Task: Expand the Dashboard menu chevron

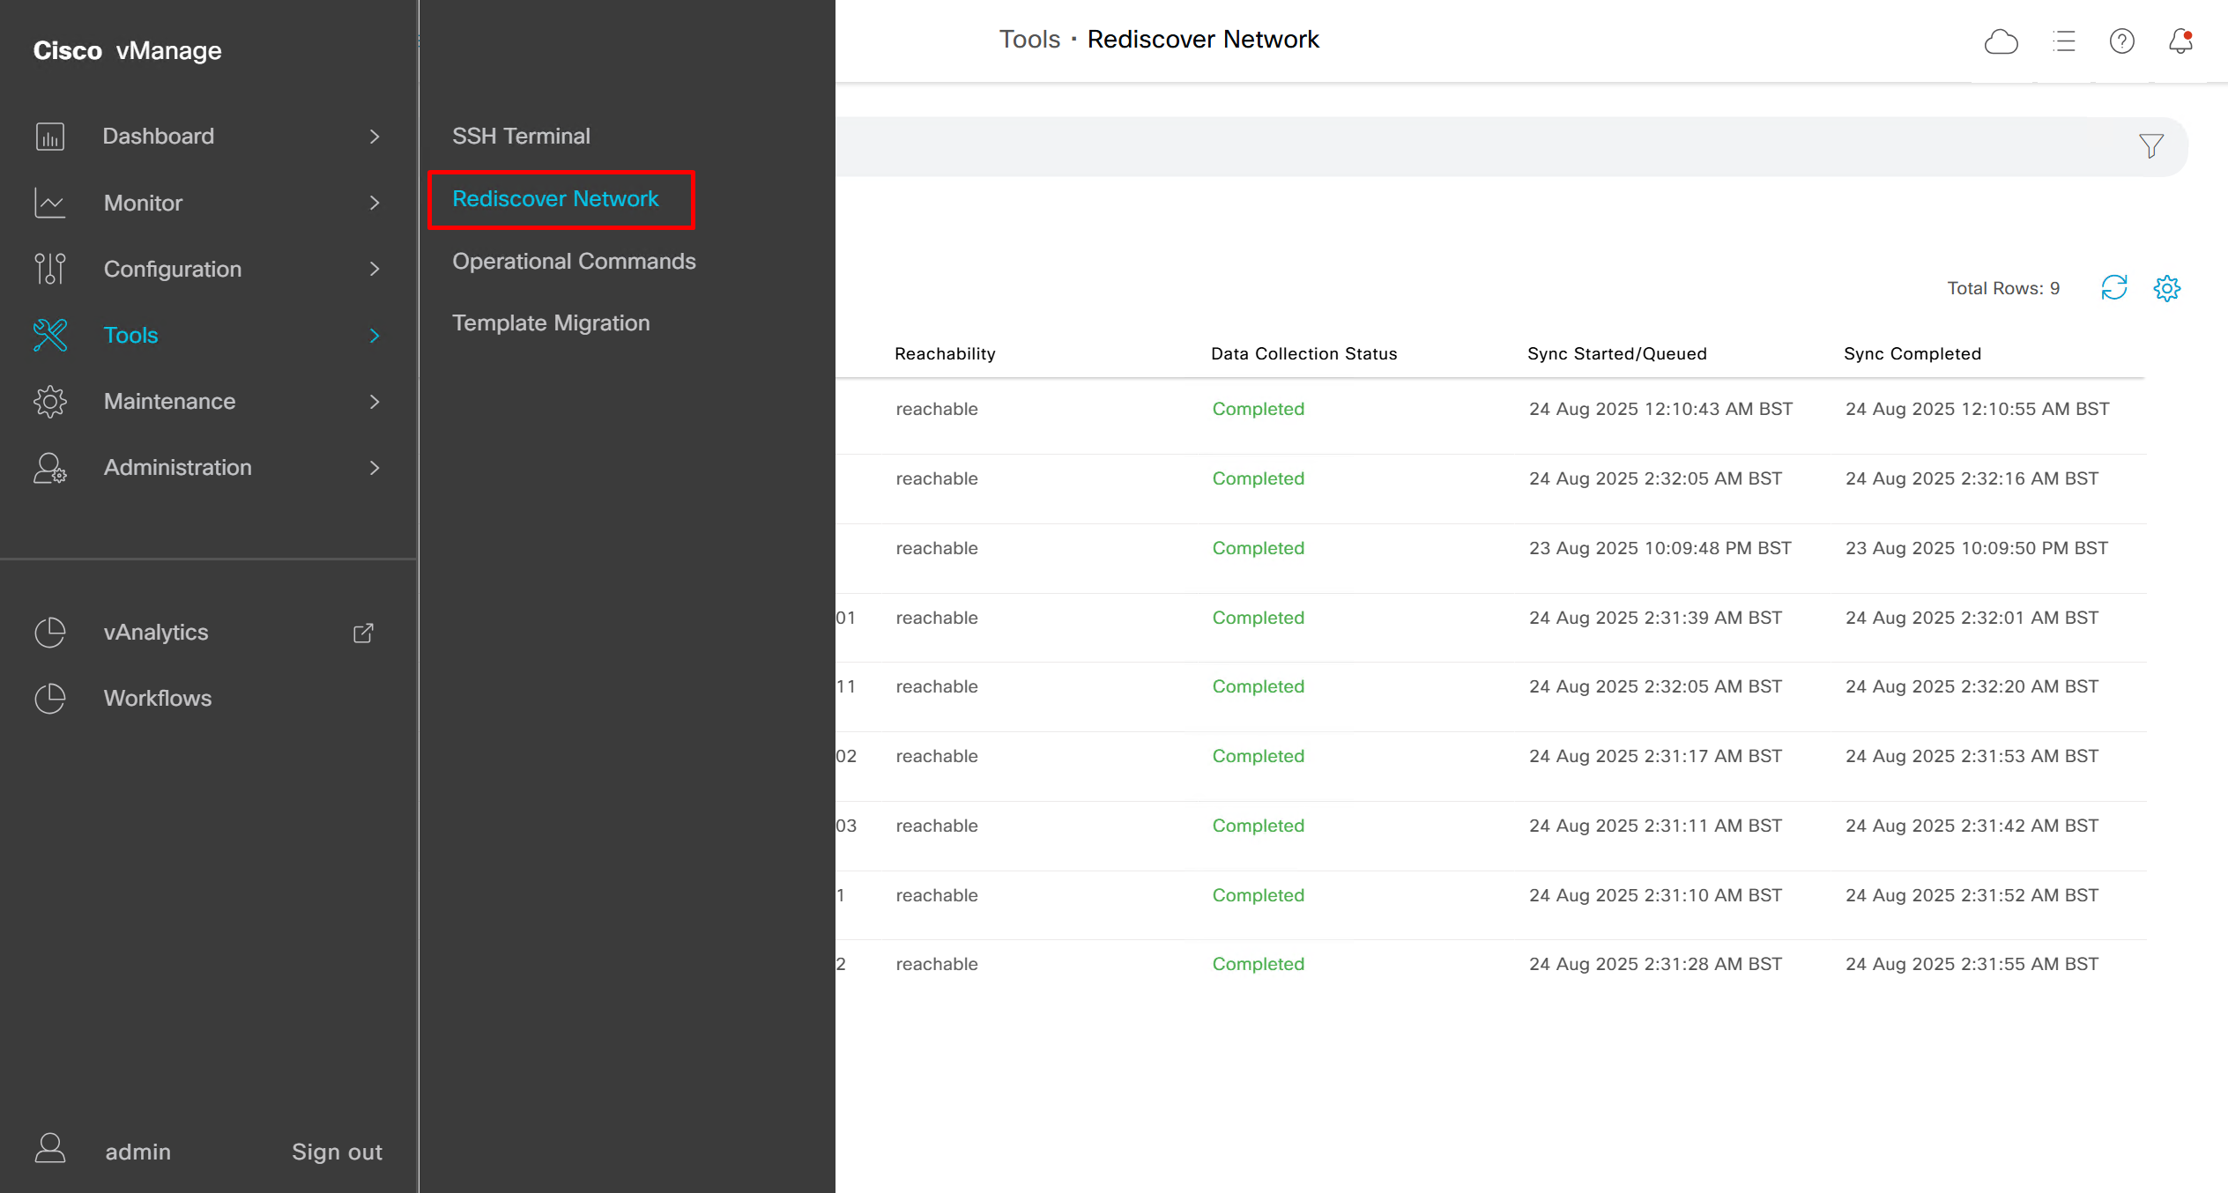Action: [375, 137]
